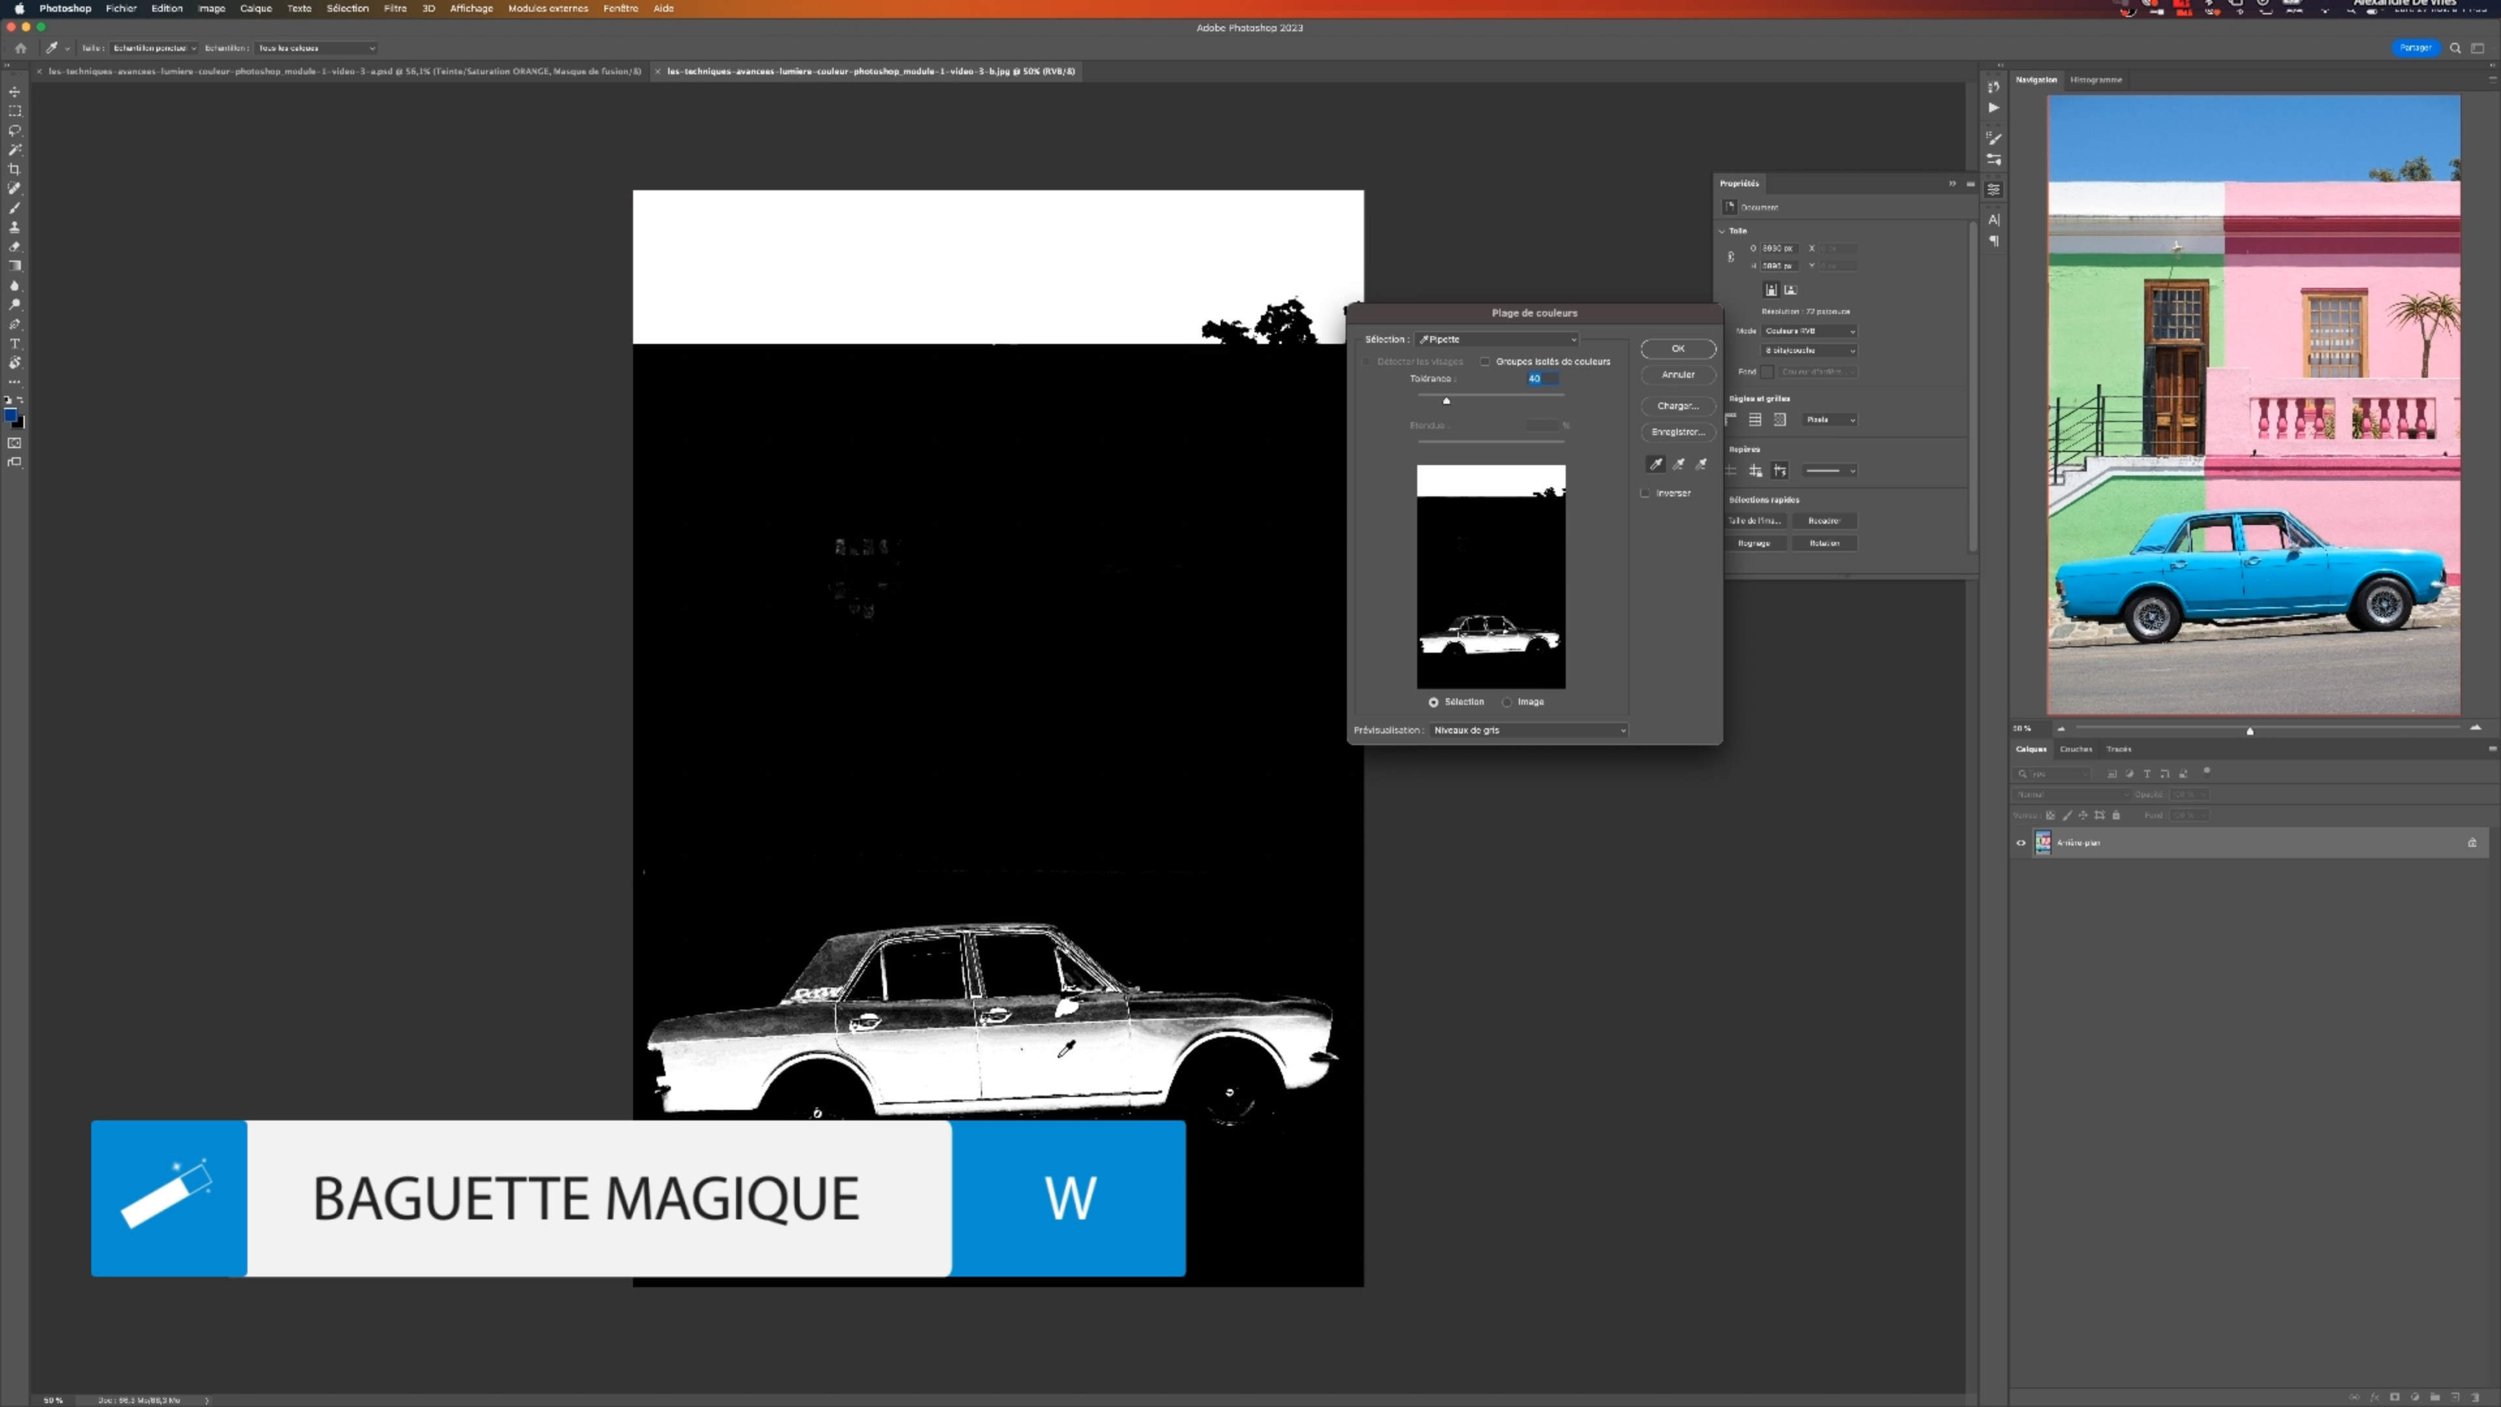Open the Couleurs RVB mode dropdown
The width and height of the screenshot is (2501, 1407).
click(x=1809, y=331)
